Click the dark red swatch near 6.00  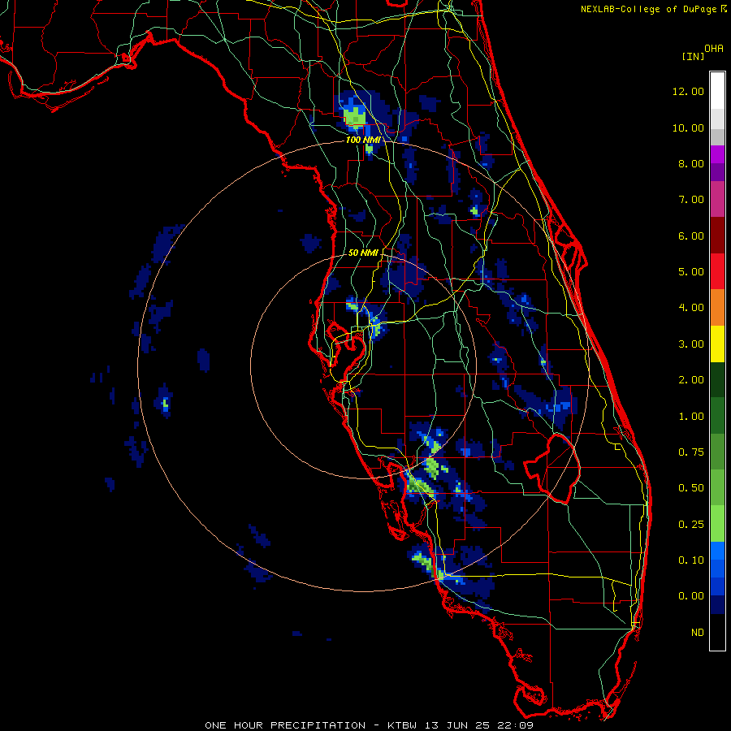pyautogui.click(x=717, y=236)
